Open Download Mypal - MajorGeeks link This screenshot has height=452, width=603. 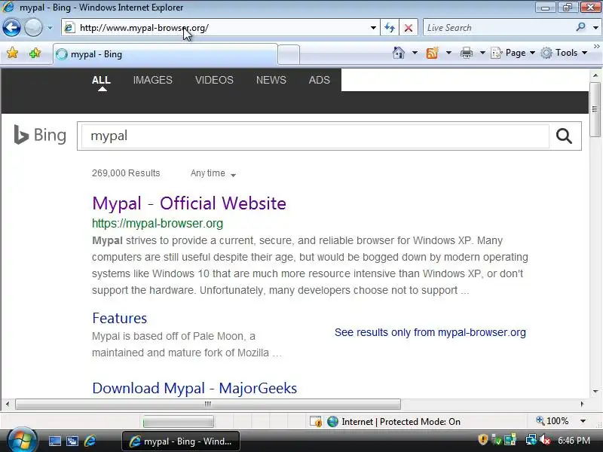click(194, 388)
